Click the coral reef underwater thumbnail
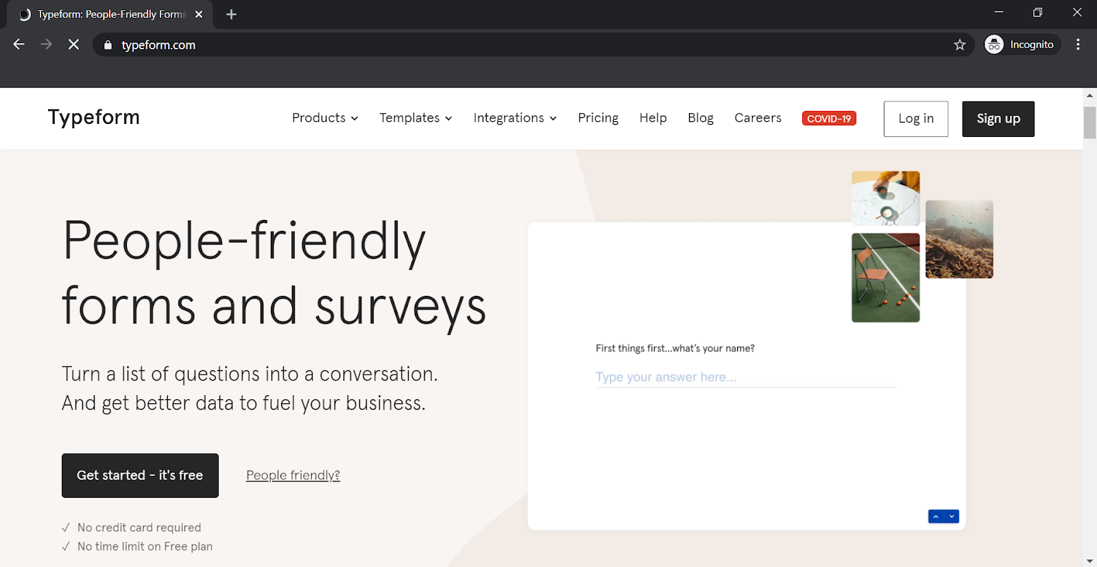Image resolution: width=1097 pixels, height=567 pixels. pyautogui.click(x=959, y=239)
